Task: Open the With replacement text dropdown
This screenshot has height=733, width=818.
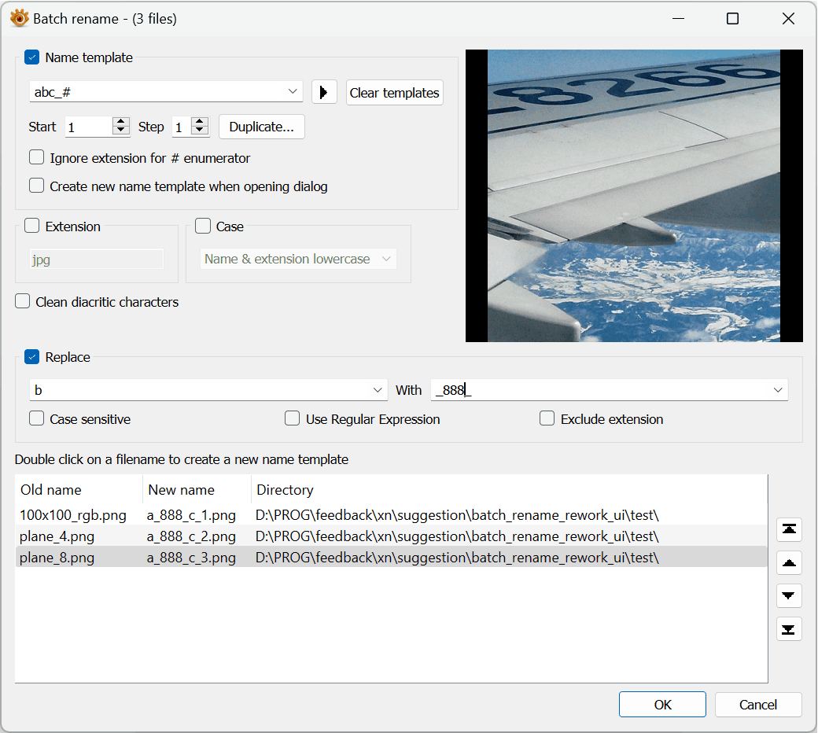Action: 777,390
